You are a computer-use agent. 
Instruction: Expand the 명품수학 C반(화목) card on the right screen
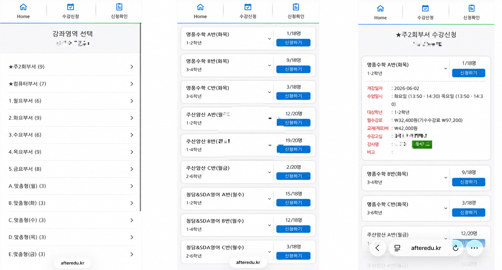pyautogui.click(x=446, y=208)
